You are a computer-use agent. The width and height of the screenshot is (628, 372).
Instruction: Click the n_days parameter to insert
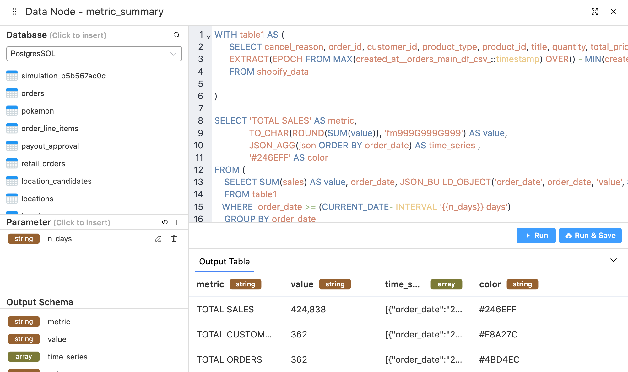pos(60,239)
